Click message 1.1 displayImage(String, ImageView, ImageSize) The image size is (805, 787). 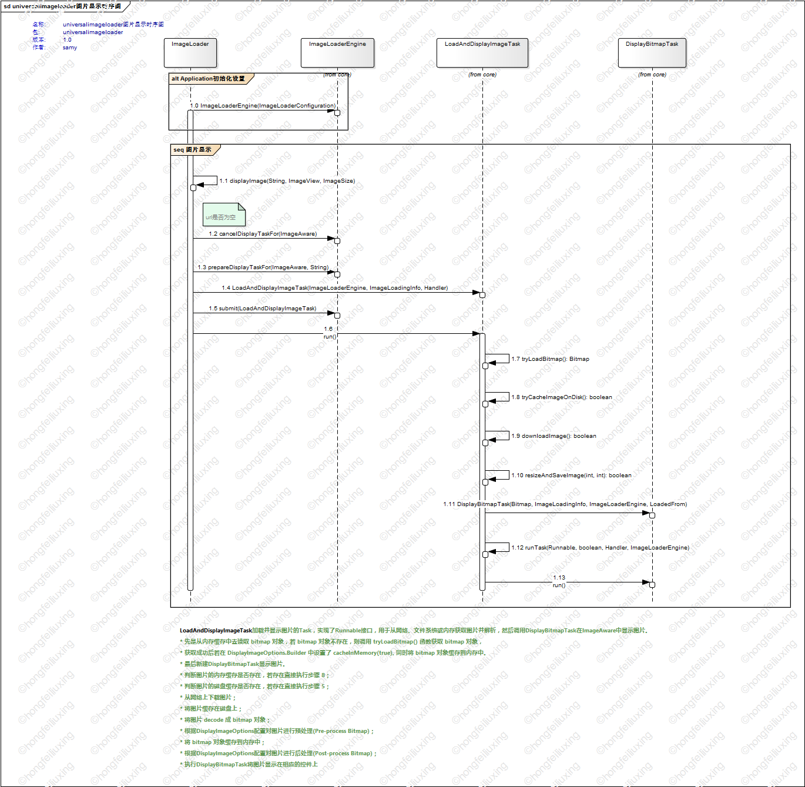(287, 181)
